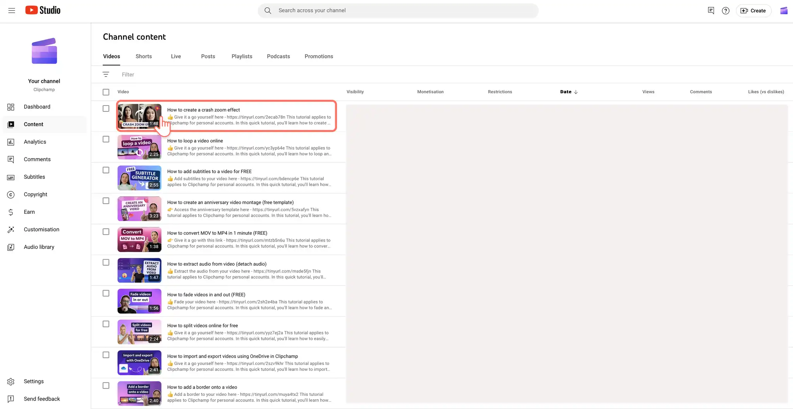Open the Convert MOV to MP4 thumbnail

point(139,239)
